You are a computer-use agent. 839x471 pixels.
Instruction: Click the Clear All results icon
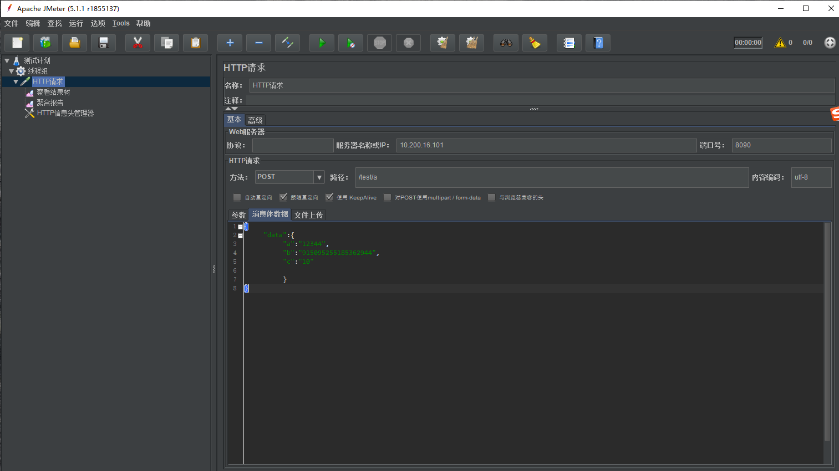[471, 43]
